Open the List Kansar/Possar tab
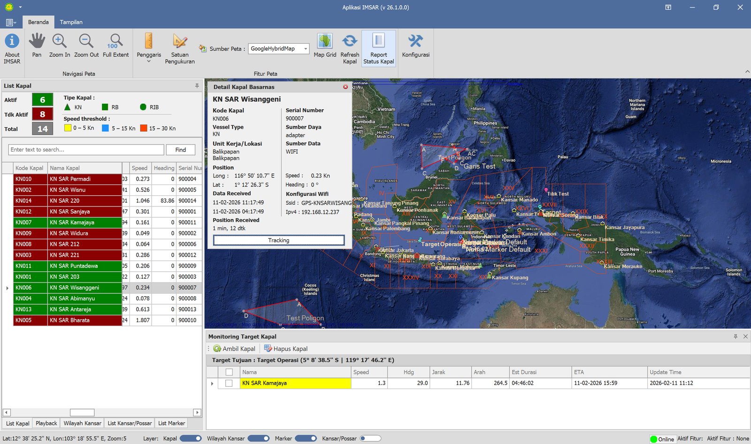The image size is (751, 444). pyautogui.click(x=130, y=423)
